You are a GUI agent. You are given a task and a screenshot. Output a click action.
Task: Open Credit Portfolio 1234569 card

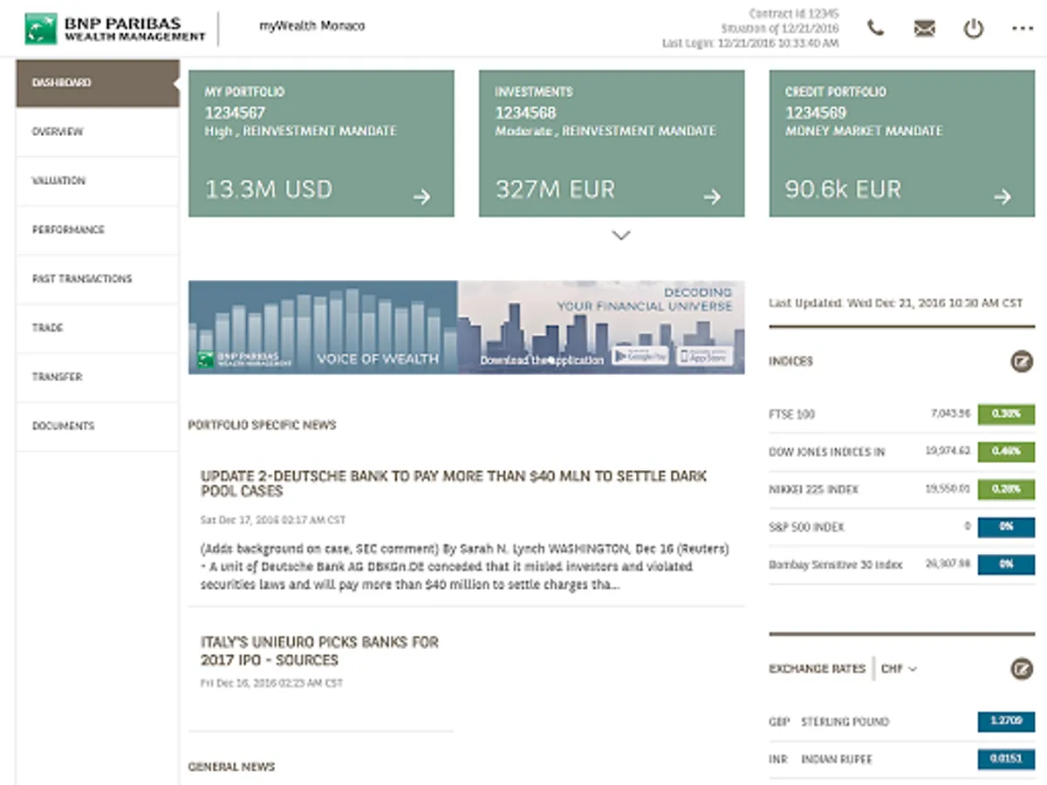pos(902,144)
